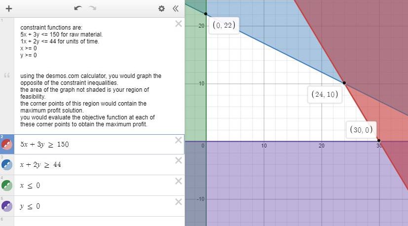Click the Redo arrow icon

click(x=93, y=8)
